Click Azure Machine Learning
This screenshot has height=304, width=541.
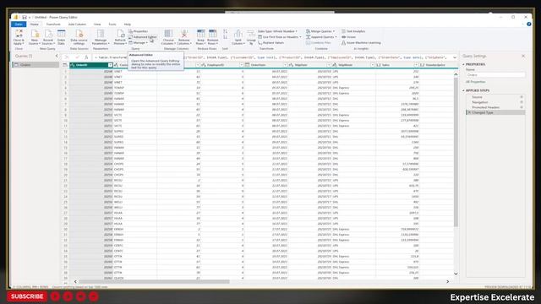pyautogui.click(x=361, y=43)
